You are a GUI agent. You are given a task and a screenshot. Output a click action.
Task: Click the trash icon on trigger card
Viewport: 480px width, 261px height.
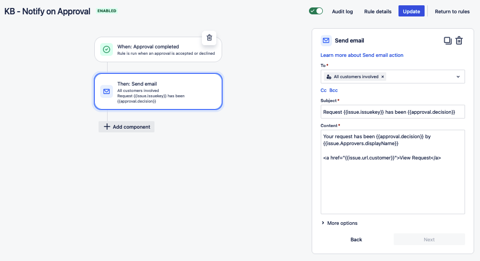click(209, 37)
